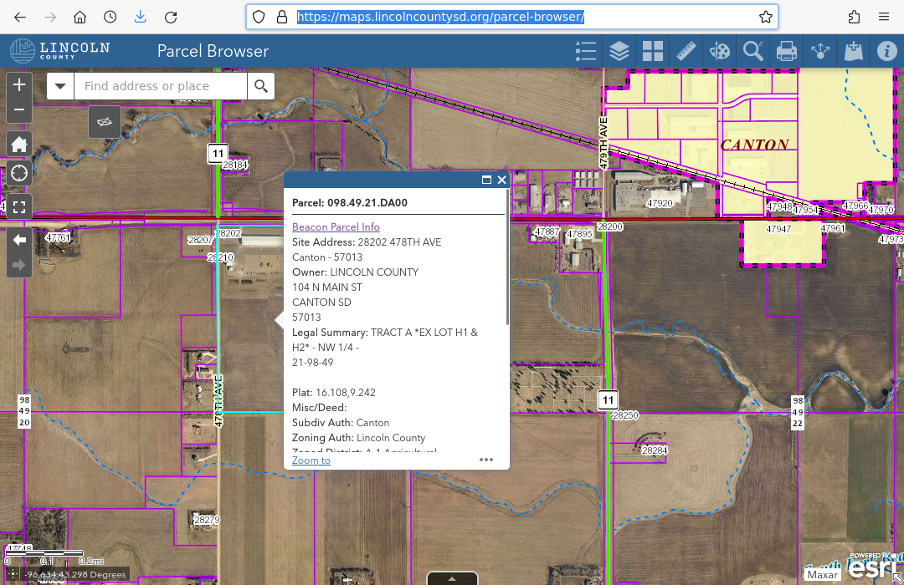Go to the previous map extent
The width and height of the screenshot is (904, 585).
point(19,240)
